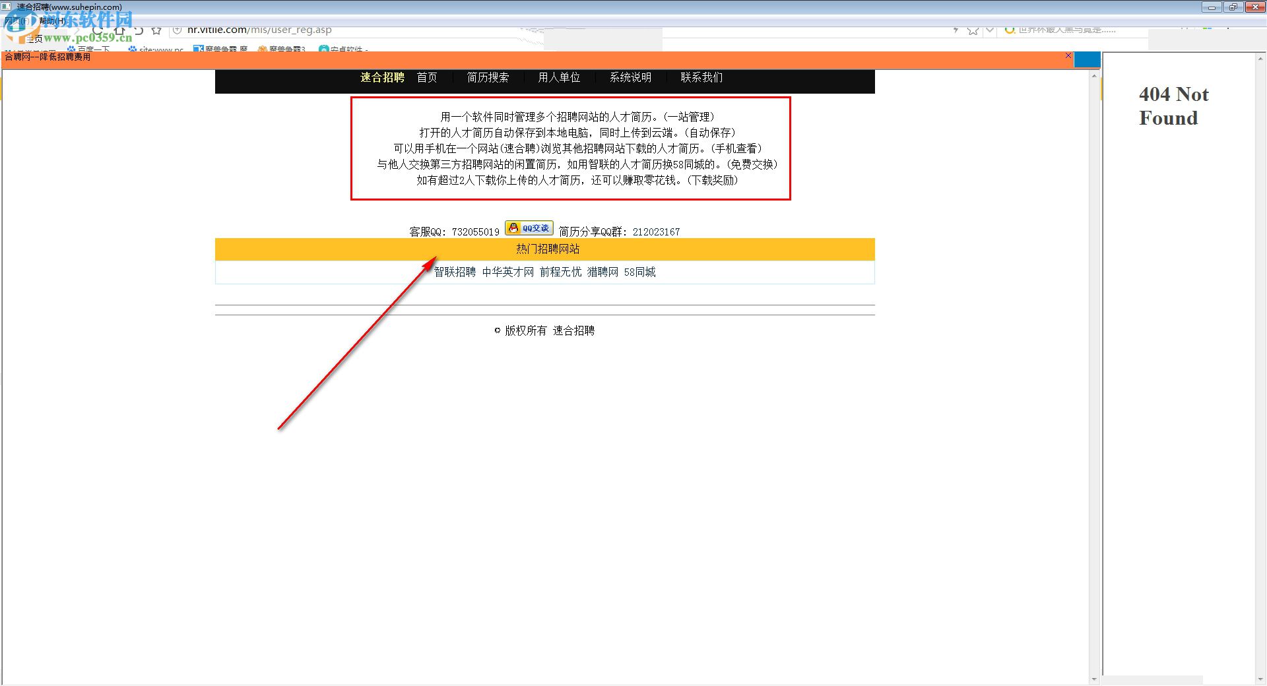Click the lightning icon near the search box
Viewport: 1267px width, 686px height.
pos(956,30)
